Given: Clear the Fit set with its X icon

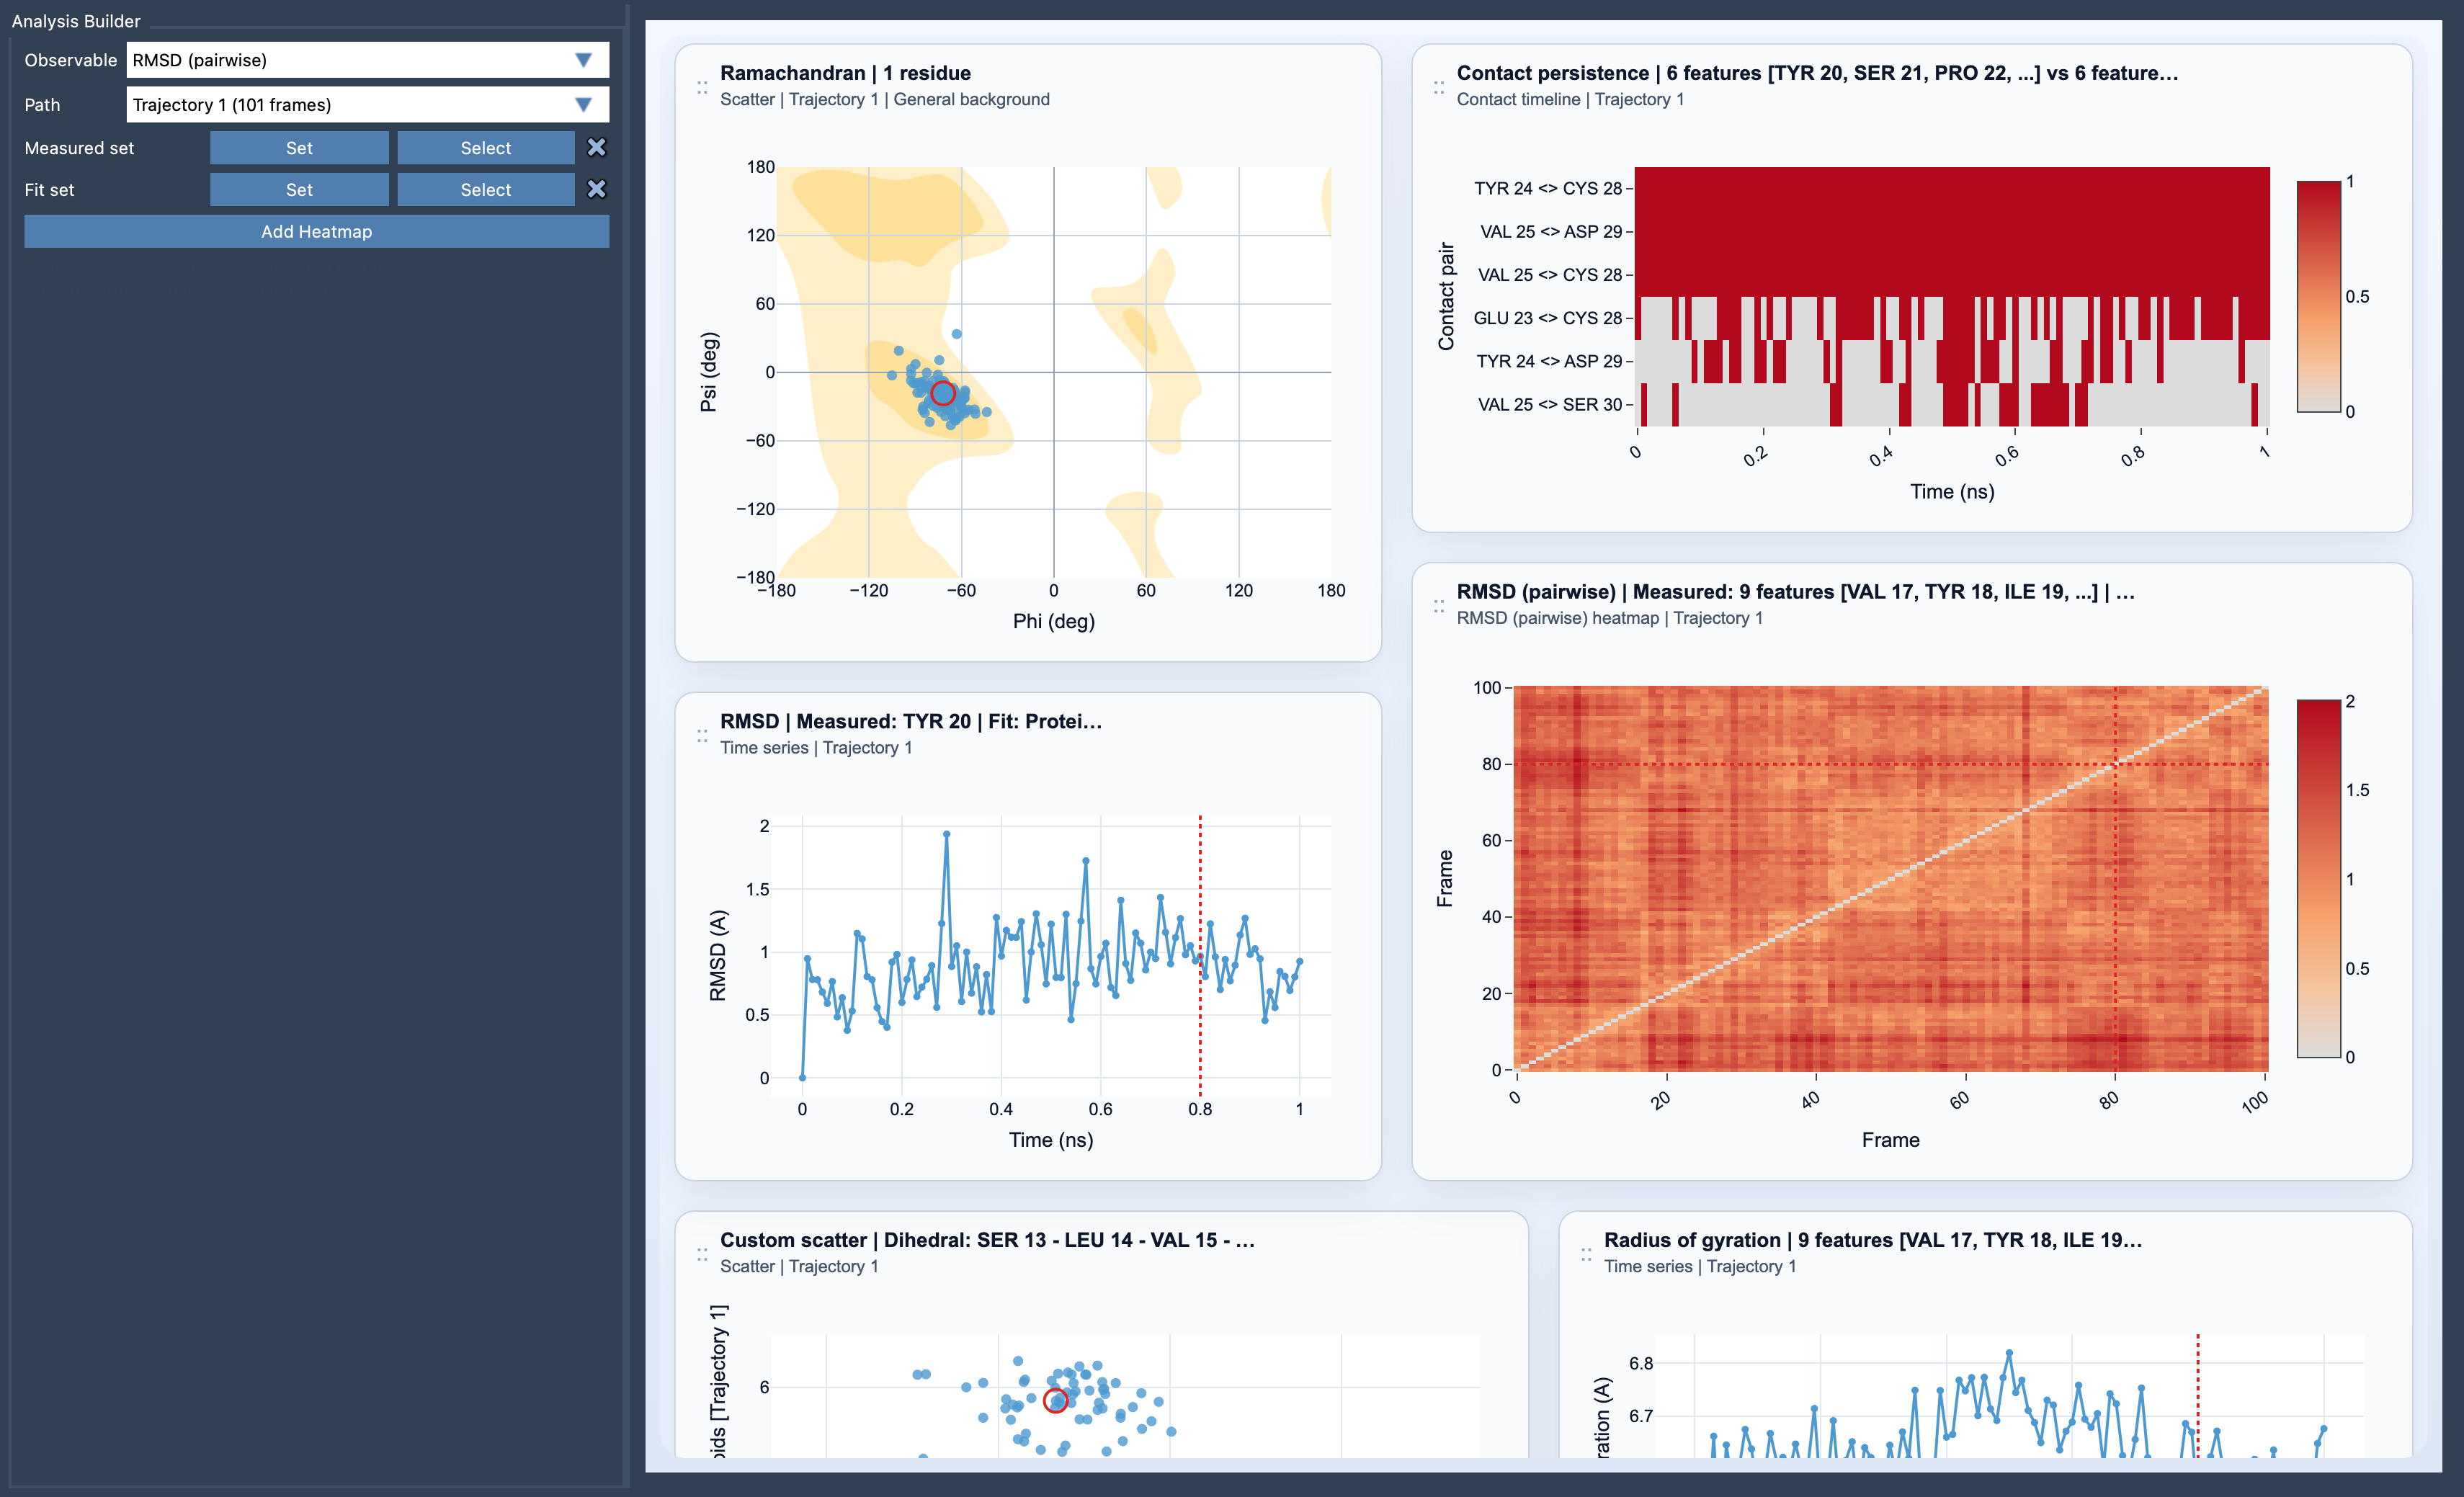Looking at the screenshot, I should pyautogui.click(x=597, y=189).
